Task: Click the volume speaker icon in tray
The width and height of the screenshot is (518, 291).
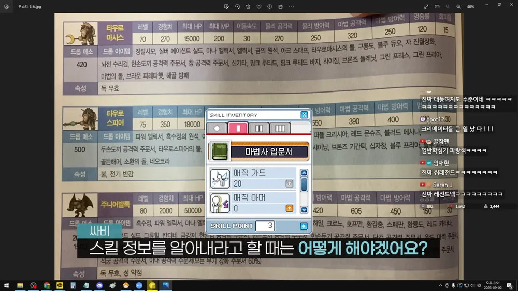Action: 472,285
